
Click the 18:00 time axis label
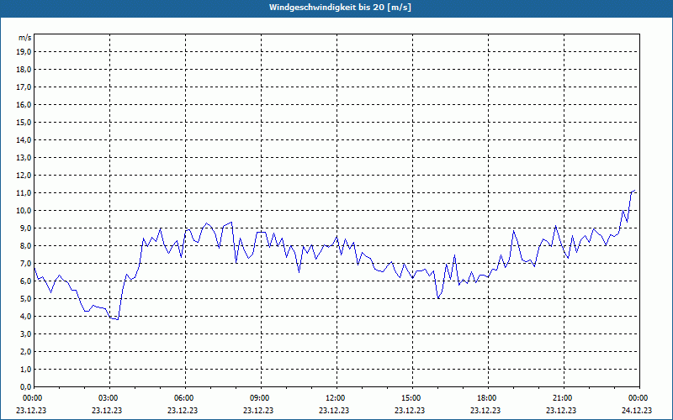487,398
